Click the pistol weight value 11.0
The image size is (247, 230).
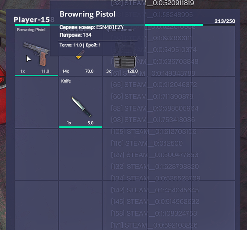click(45, 71)
